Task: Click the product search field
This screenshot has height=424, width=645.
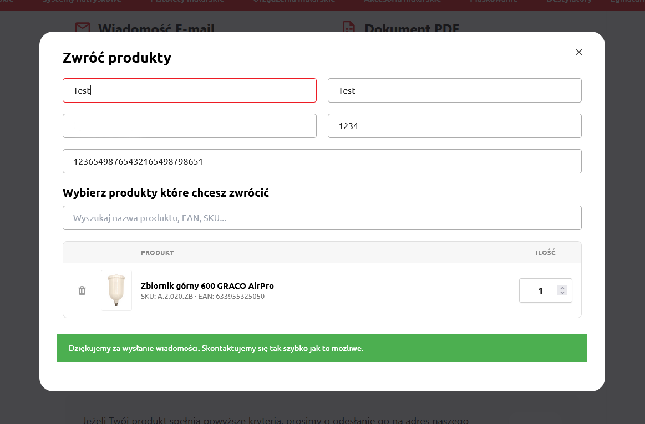Action: click(x=322, y=218)
